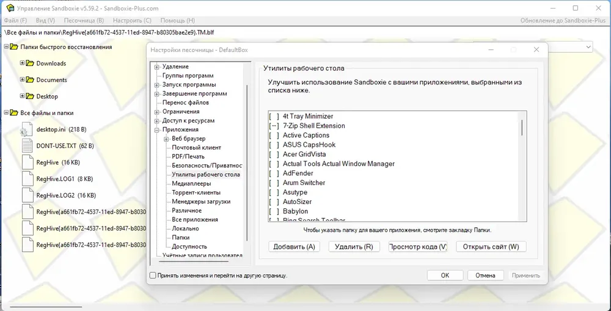Collapse the Приложения node
The width and height of the screenshot is (611, 311).
pyautogui.click(x=157, y=130)
